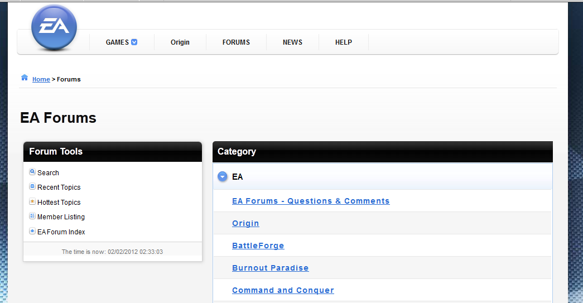Click the EA logo
583x303 pixels.
click(54, 27)
